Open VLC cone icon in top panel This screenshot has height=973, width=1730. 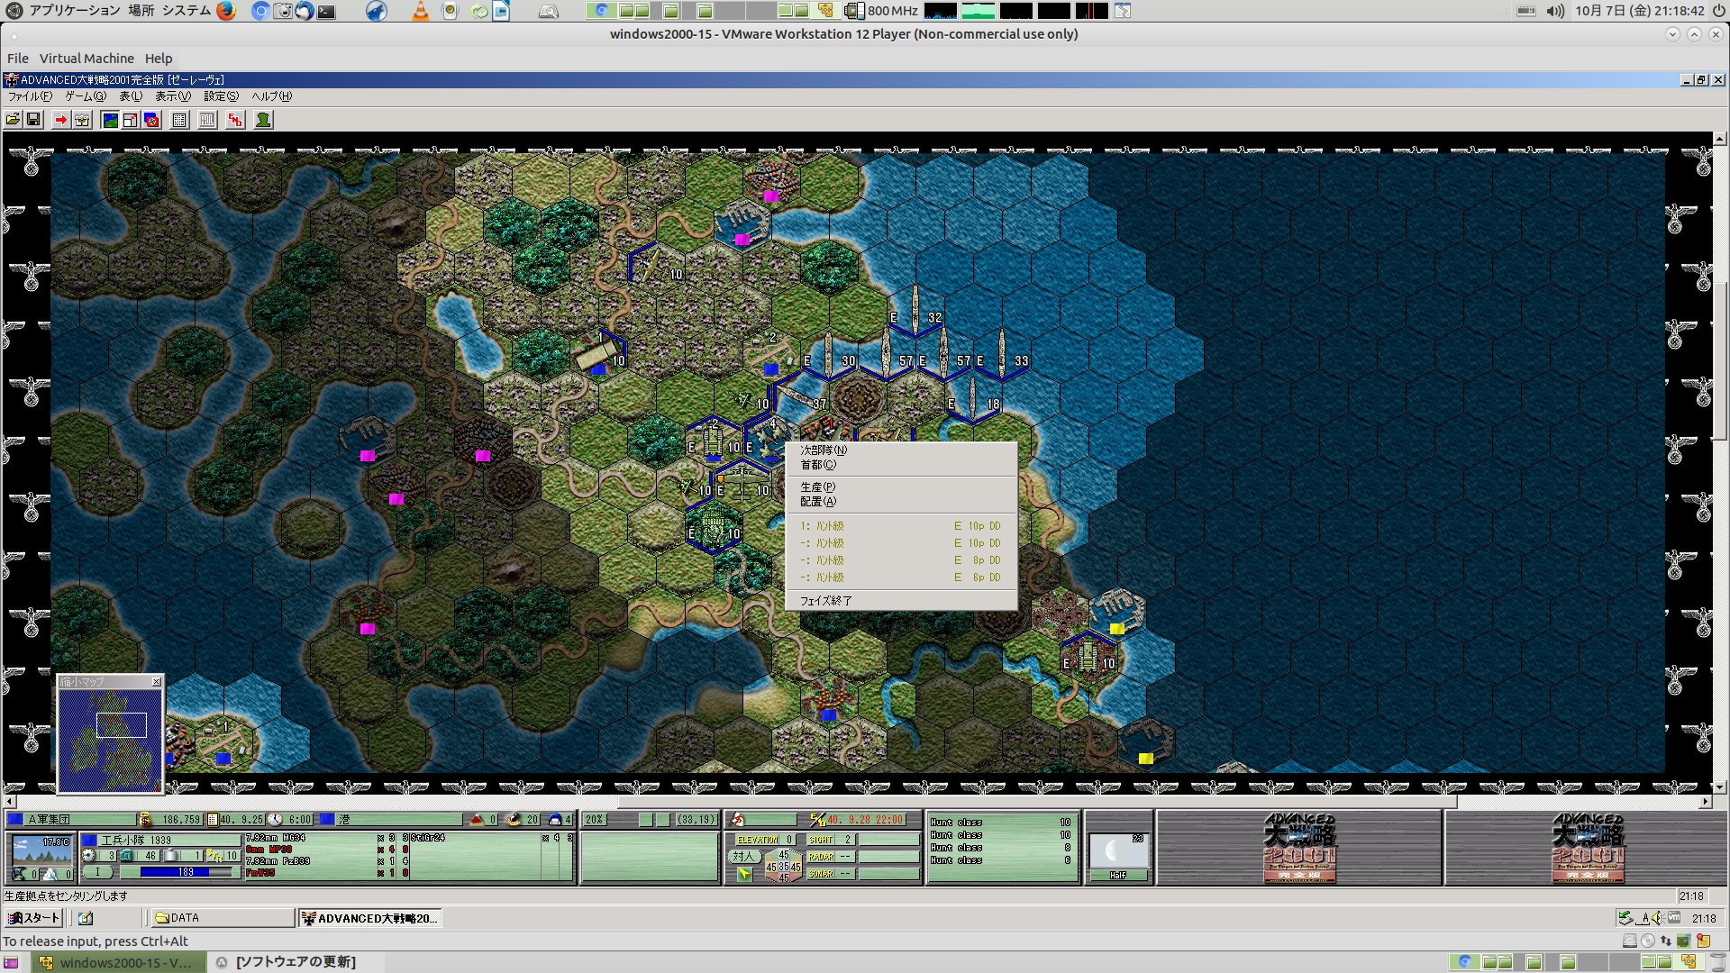pyautogui.click(x=421, y=11)
